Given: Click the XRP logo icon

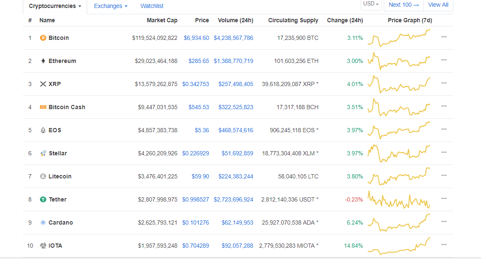Looking at the screenshot, I should click(43, 84).
